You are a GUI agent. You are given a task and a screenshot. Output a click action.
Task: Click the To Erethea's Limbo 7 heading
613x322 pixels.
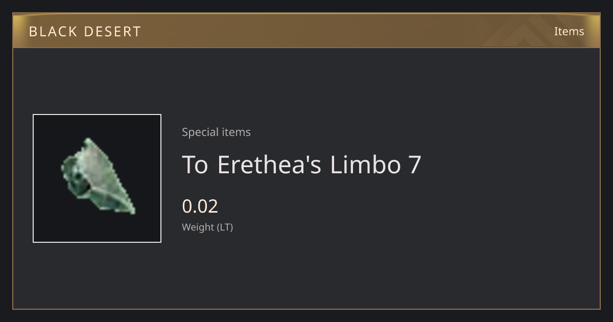tap(301, 165)
